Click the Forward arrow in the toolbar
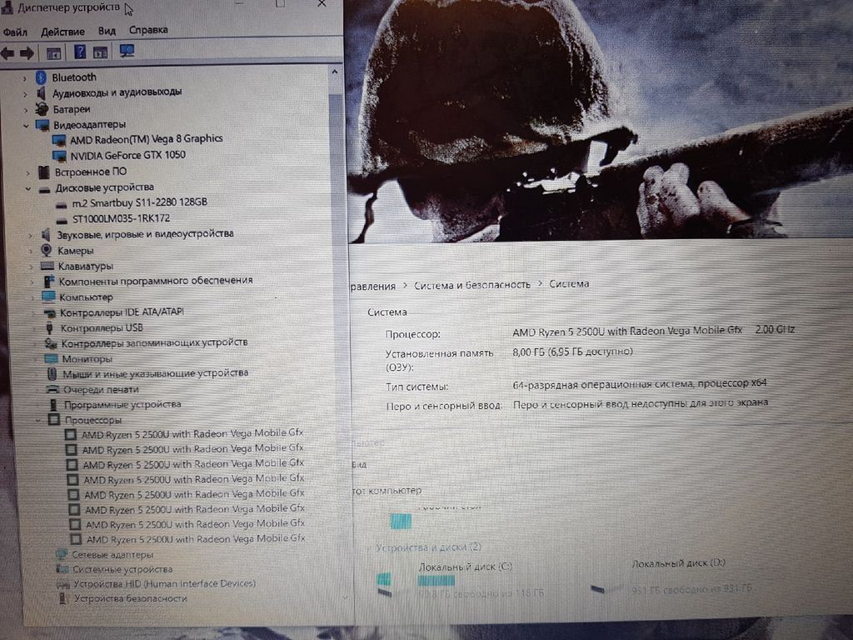Viewport: 853px width, 640px height. [27, 53]
